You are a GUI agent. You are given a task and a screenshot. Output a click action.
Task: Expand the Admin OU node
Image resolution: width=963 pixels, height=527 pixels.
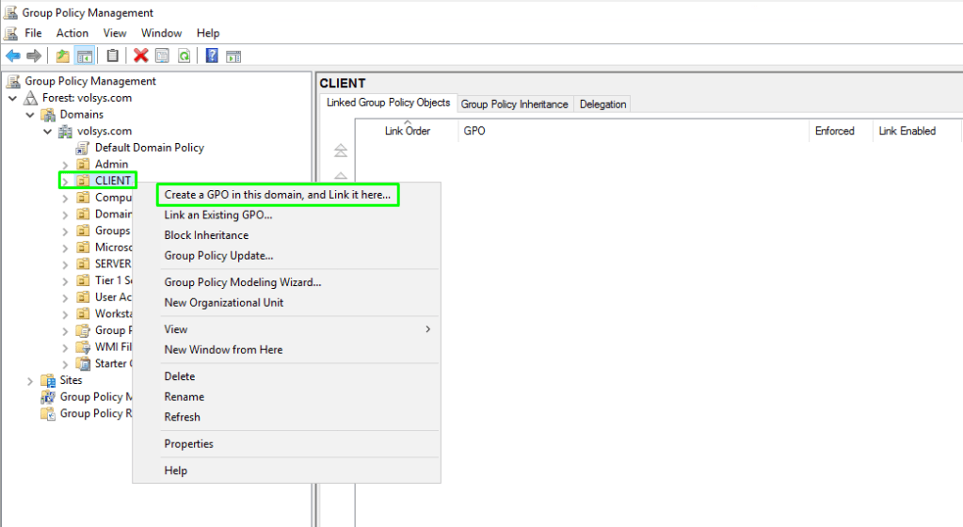[x=65, y=165]
